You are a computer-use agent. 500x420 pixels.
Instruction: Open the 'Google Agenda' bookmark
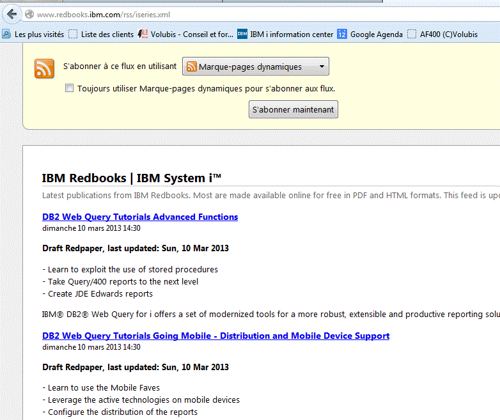click(370, 34)
